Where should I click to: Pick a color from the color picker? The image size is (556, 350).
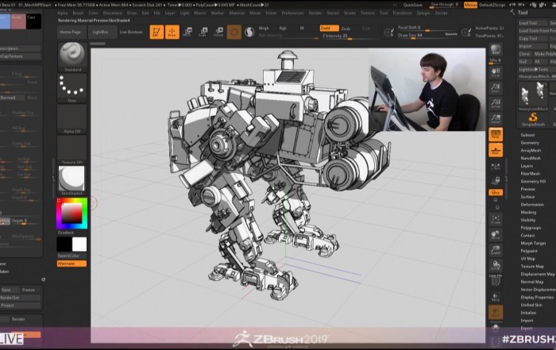[x=71, y=212]
